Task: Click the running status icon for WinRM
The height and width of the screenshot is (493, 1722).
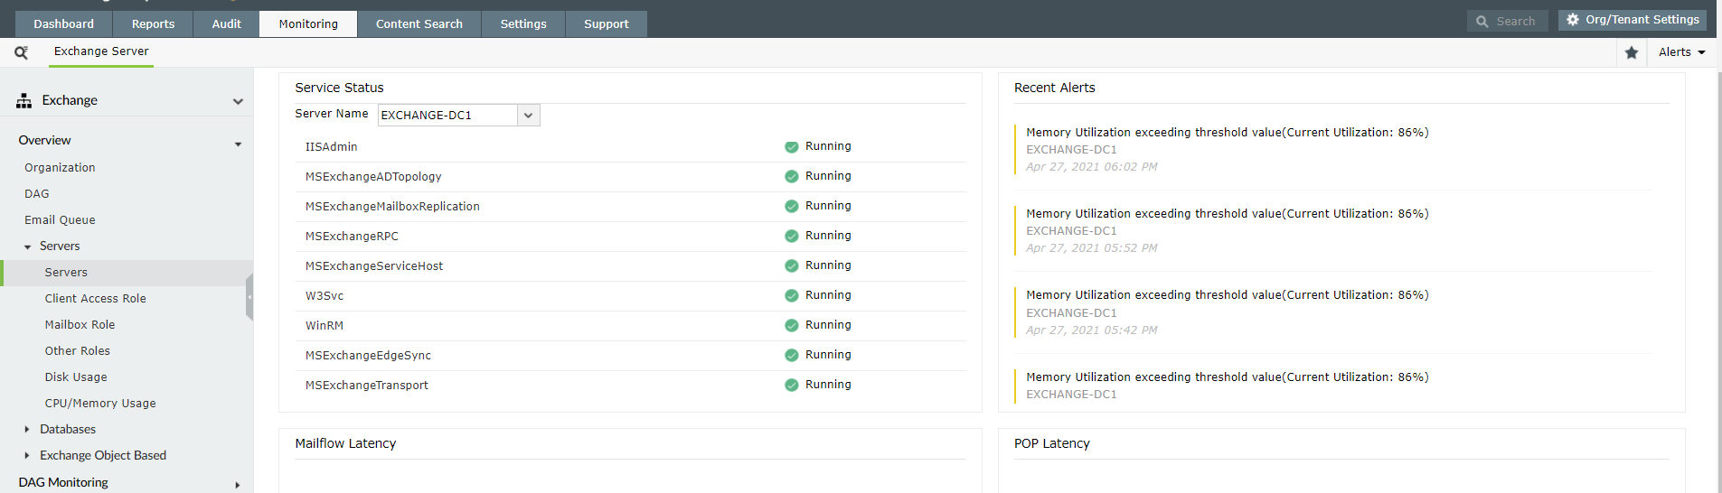Action: tap(791, 326)
